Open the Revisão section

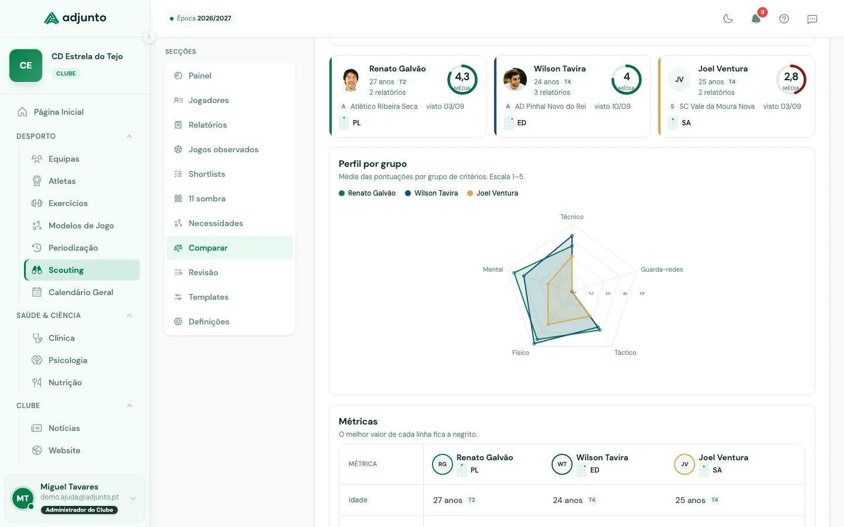coord(230,272)
